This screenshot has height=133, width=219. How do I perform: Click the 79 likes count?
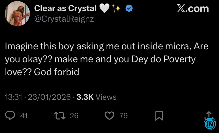[124, 116]
